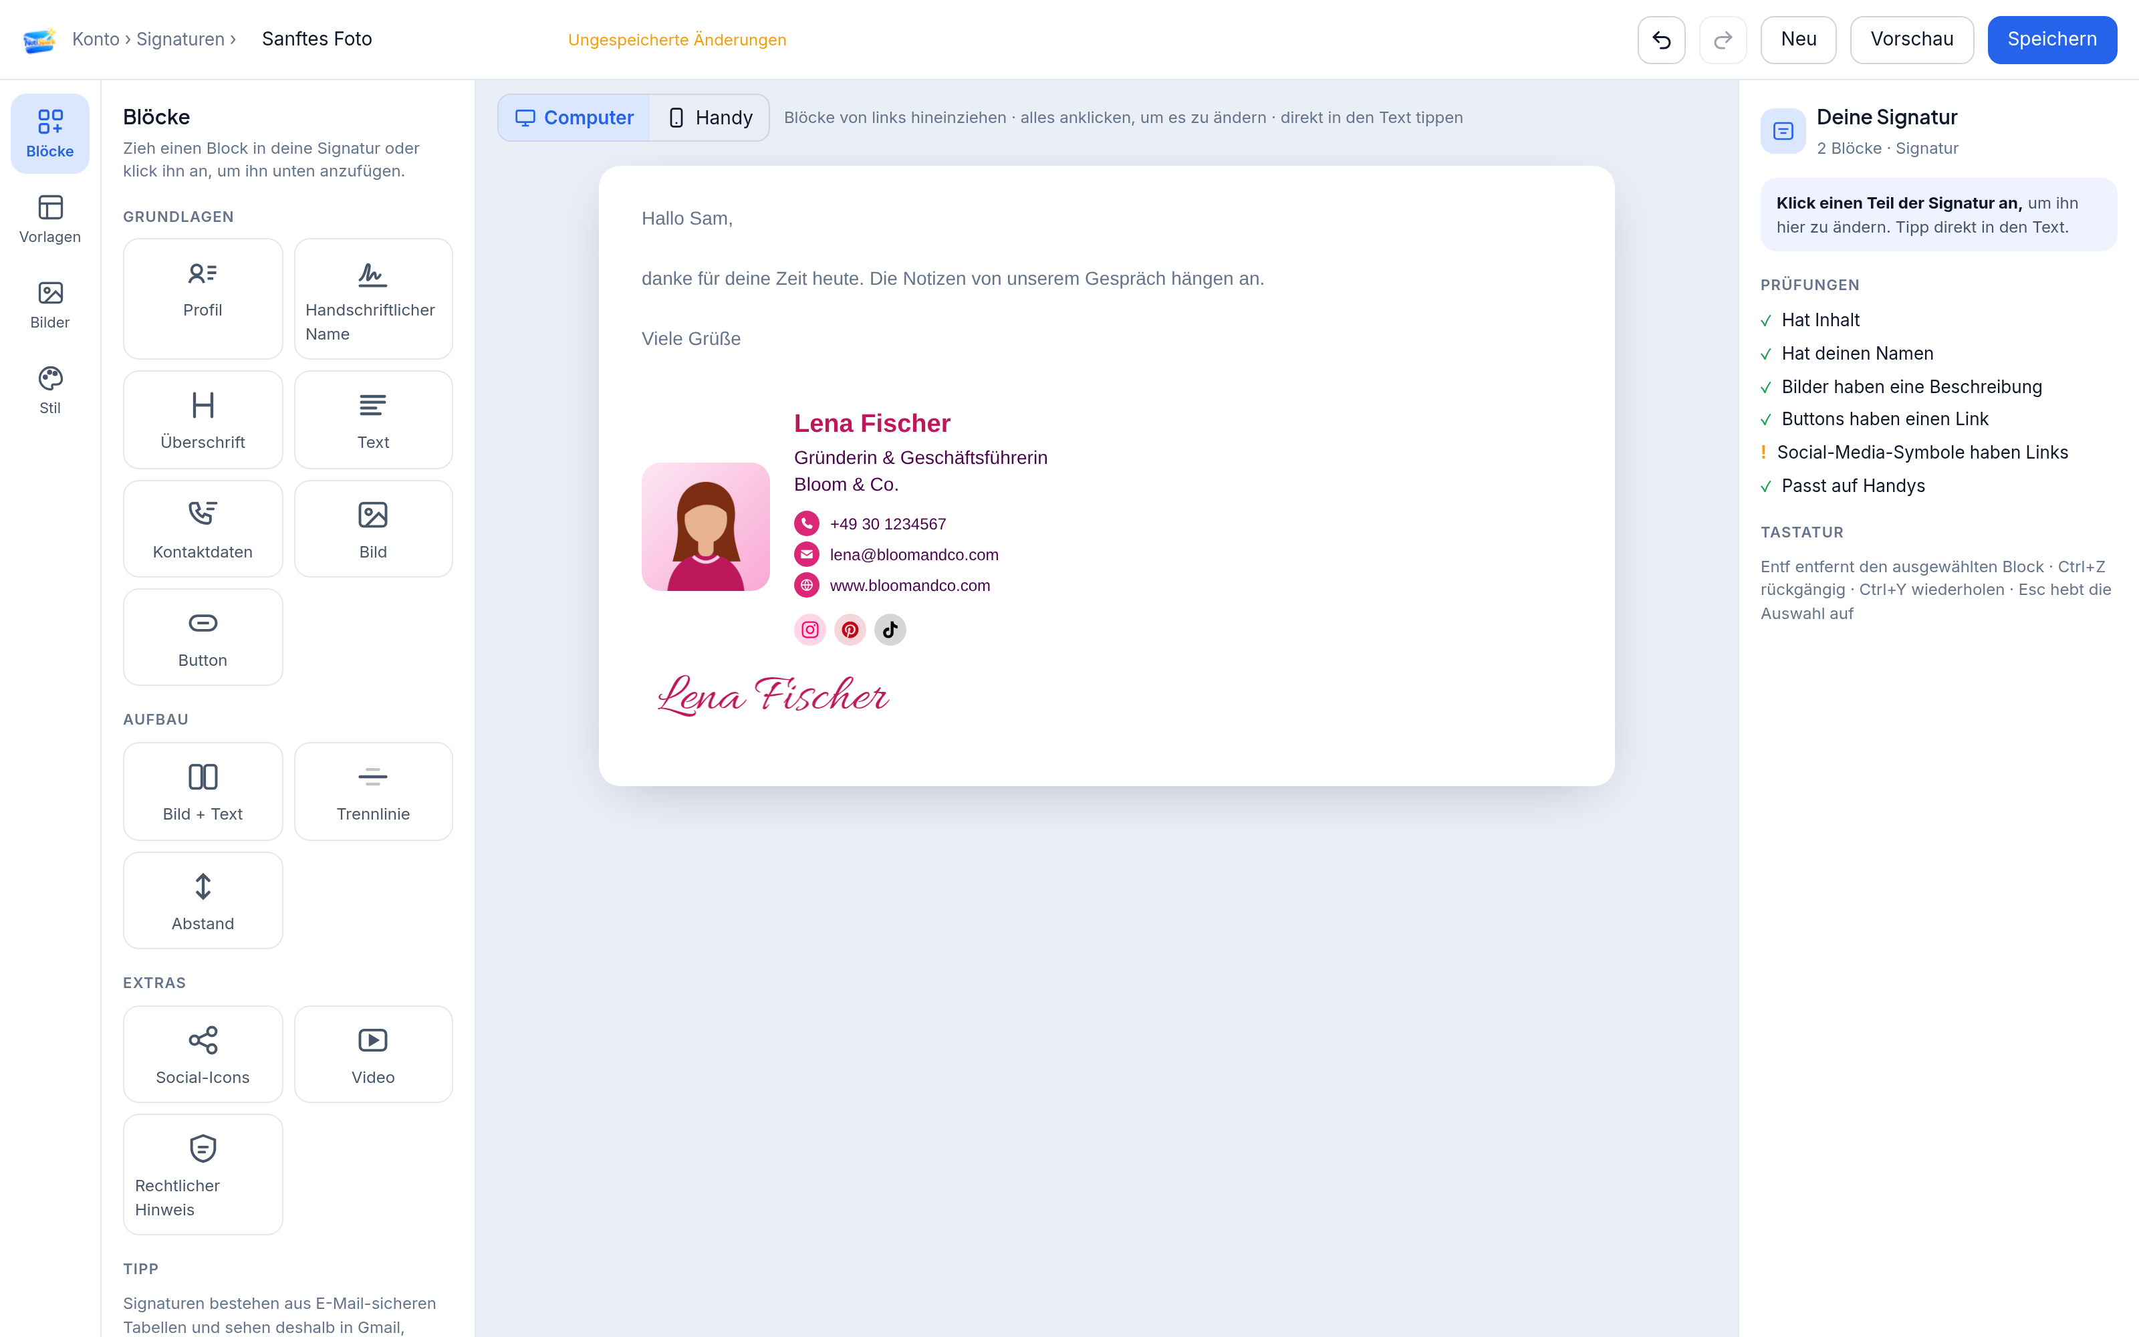Add a Video block
The width and height of the screenshot is (2139, 1337).
[373, 1054]
